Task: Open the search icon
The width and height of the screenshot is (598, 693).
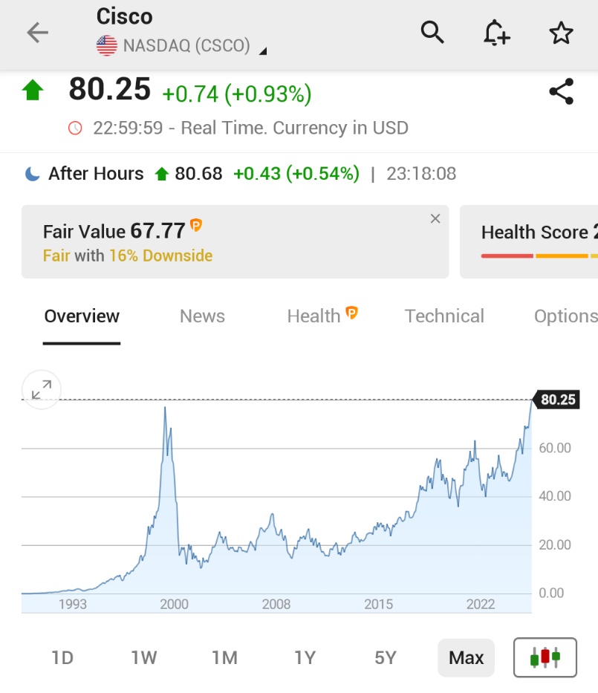Action: [x=431, y=33]
